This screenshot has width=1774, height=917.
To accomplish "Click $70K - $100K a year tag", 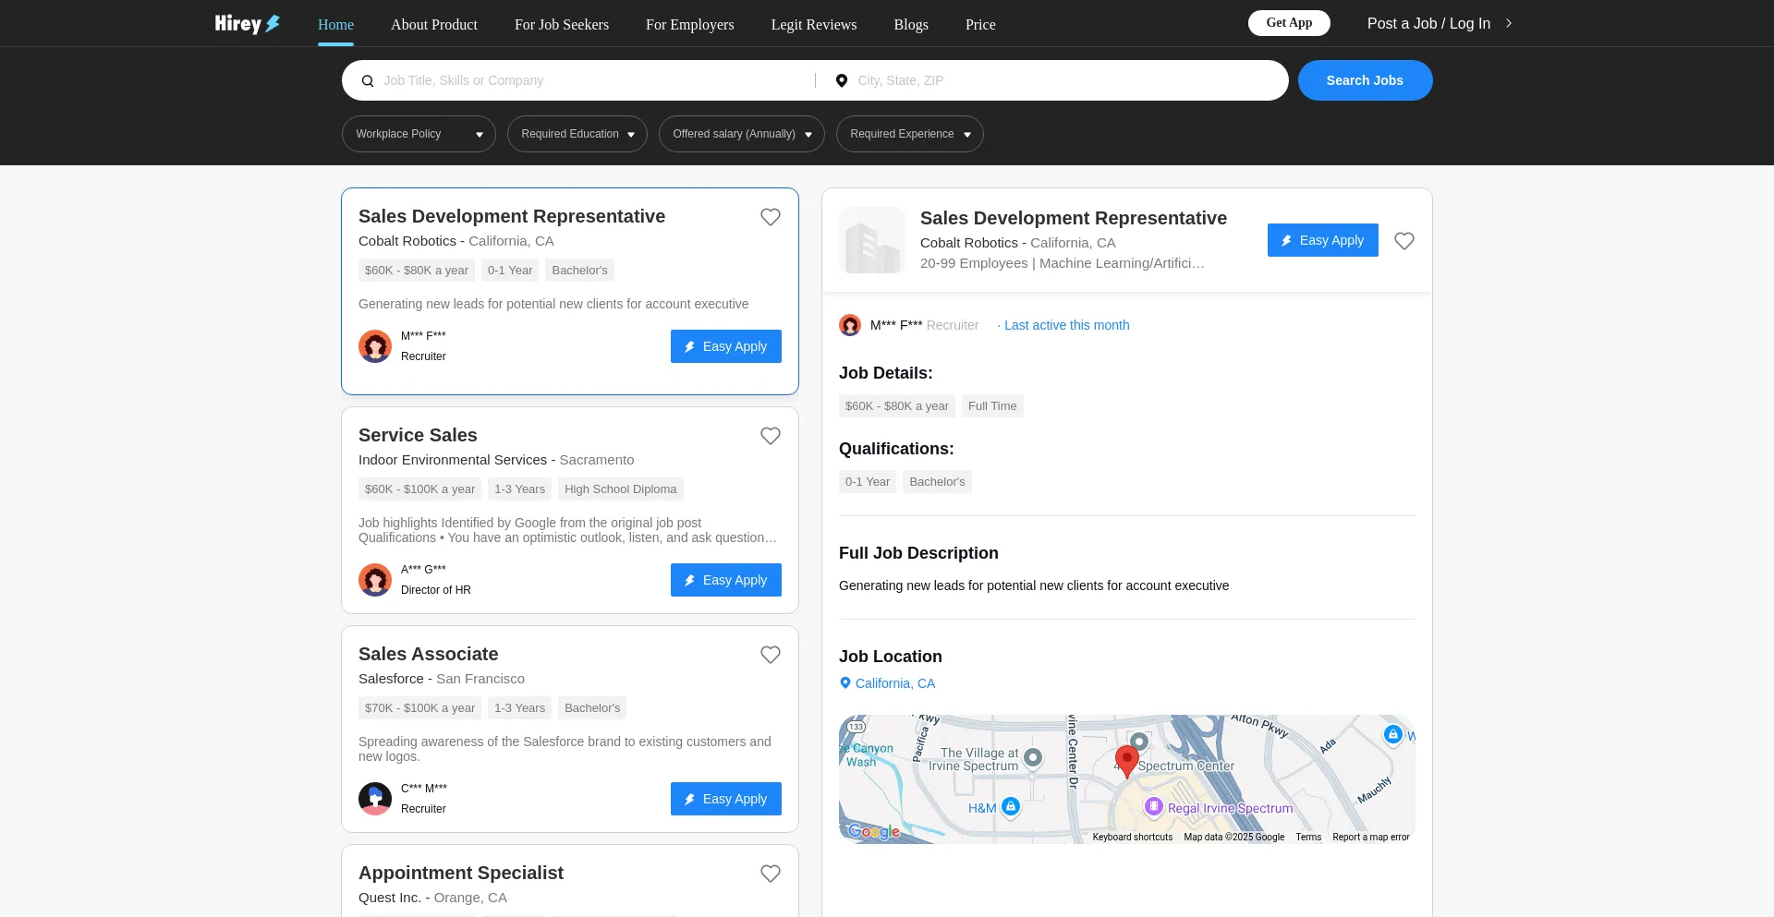I will click(x=420, y=708).
